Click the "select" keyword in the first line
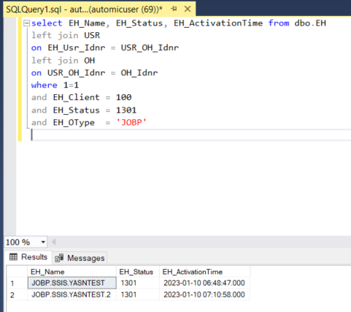The image size is (351, 312). (47, 23)
